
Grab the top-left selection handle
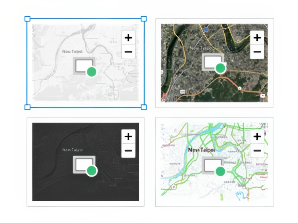click(27, 19)
